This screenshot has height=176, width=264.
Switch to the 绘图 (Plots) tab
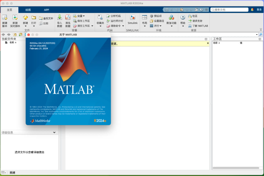point(28,9)
